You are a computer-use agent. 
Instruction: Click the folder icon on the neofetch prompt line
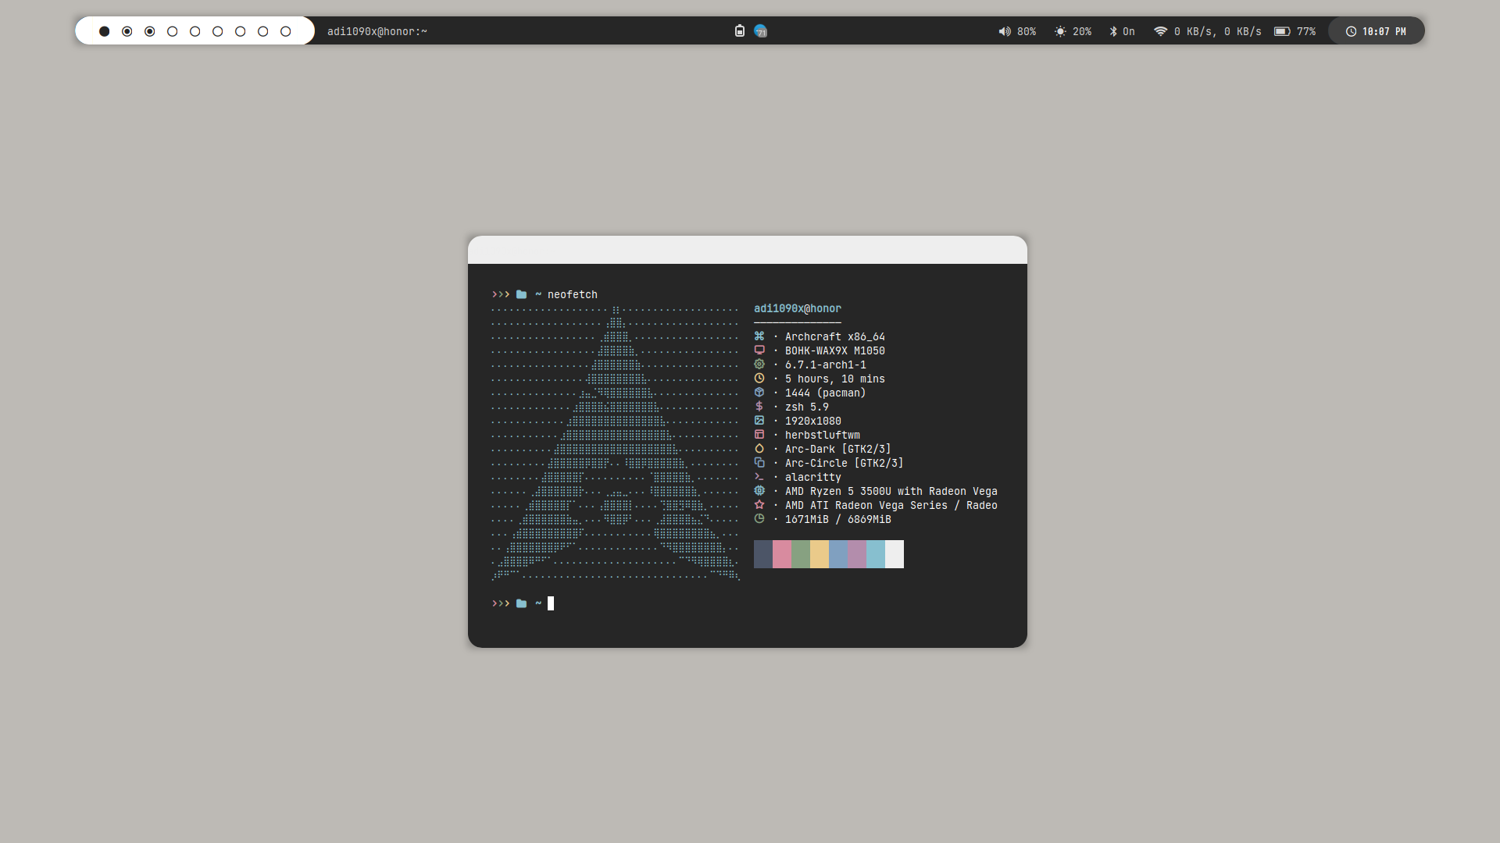click(521, 294)
